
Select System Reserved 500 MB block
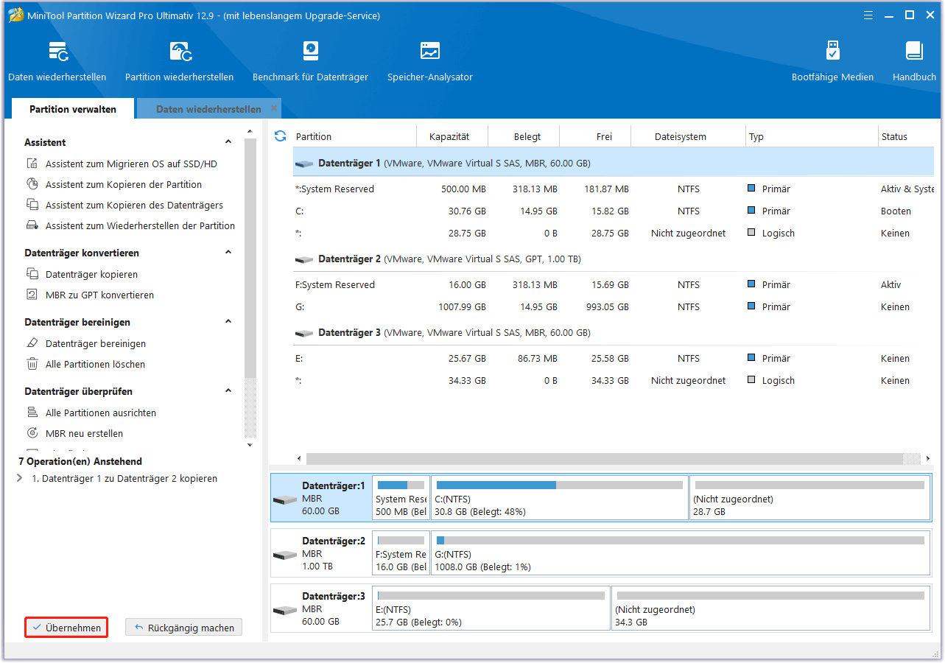[x=401, y=497]
